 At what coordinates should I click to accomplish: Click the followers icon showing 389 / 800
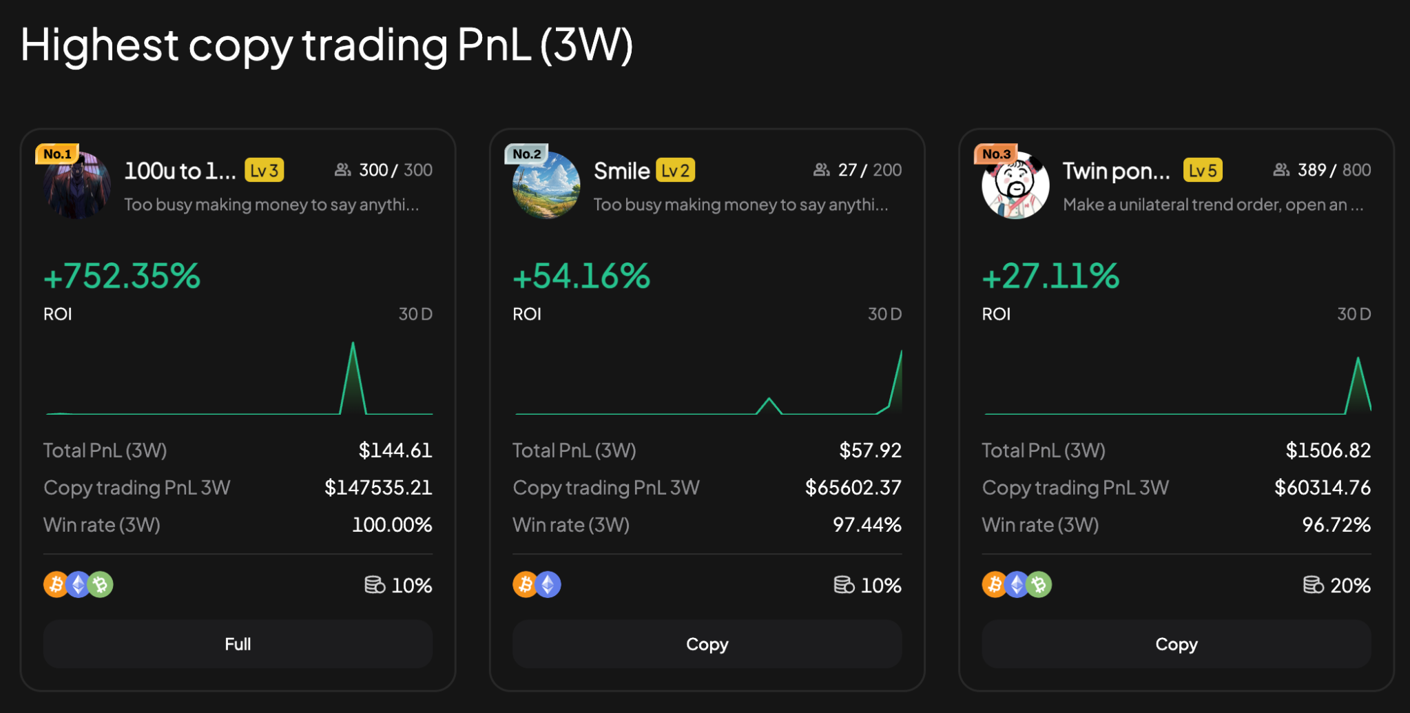point(1281,169)
